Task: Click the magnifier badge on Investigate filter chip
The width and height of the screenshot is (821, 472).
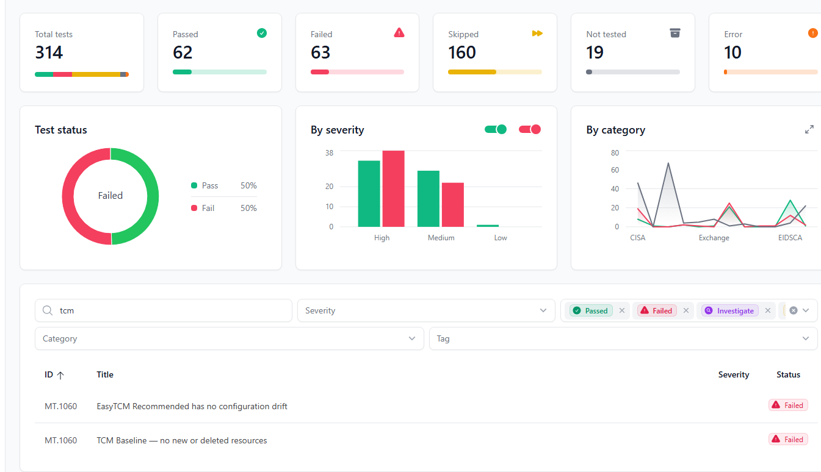Action: pyautogui.click(x=708, y=310)
